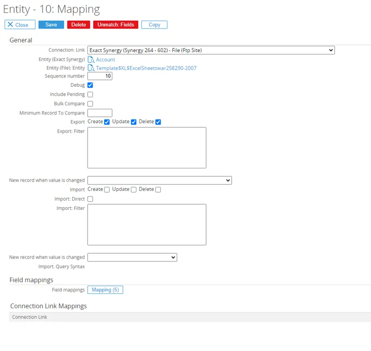This screenshot has width=371, height=351.
Task: Click the X Close button
Action: click(x=20, y=25)
